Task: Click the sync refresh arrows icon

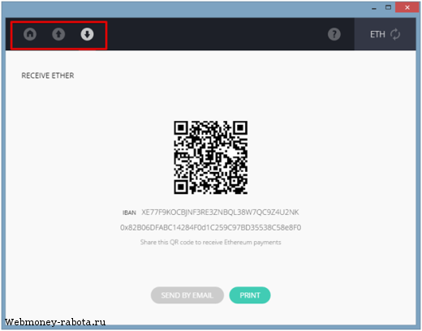Action: point(395,34)
